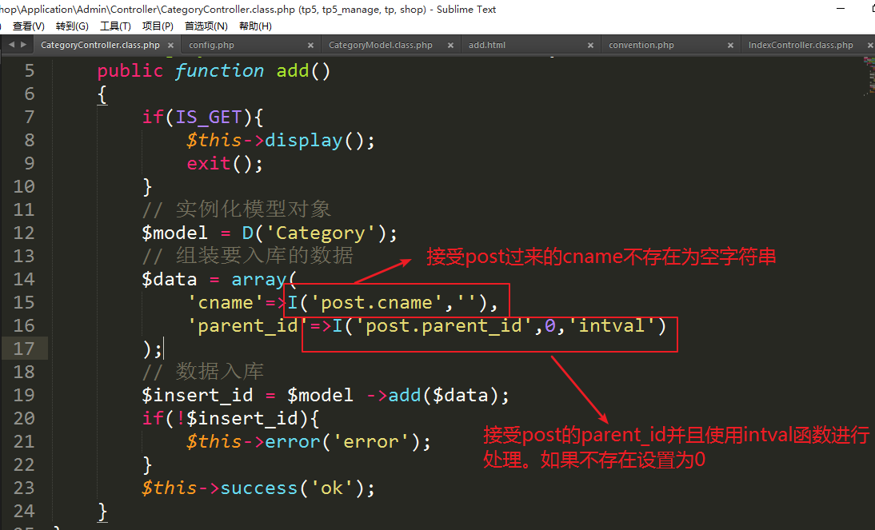Open the 查看(V) menu

point(28,26)
